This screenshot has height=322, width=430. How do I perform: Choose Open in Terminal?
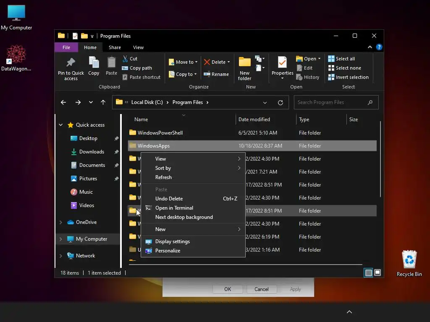click(x=193, y=208)
